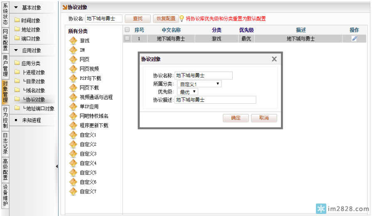Open the 所属分类 dropdown in the dialog
The width and height of the screenshot is (372, 216).
(199, 84)
